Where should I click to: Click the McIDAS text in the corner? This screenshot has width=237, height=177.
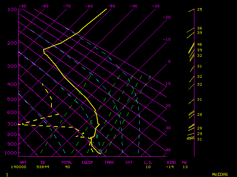220,174
